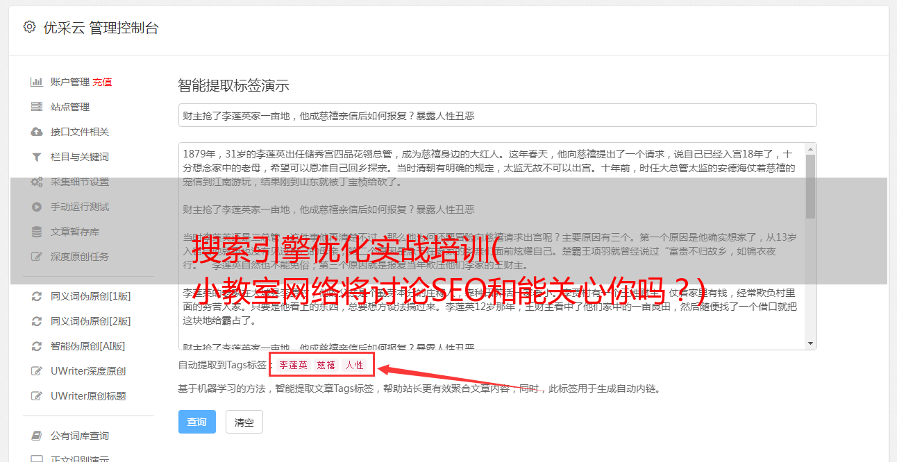Image resolution: width=897 pixels, height=462 pixels.
Task: Click the textarea scrollbar up arrow
Action: point(810,149)
